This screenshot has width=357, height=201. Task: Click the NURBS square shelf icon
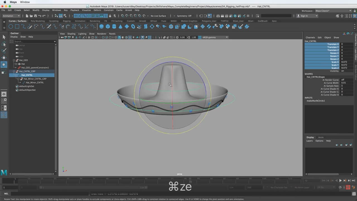pos(17,27)
